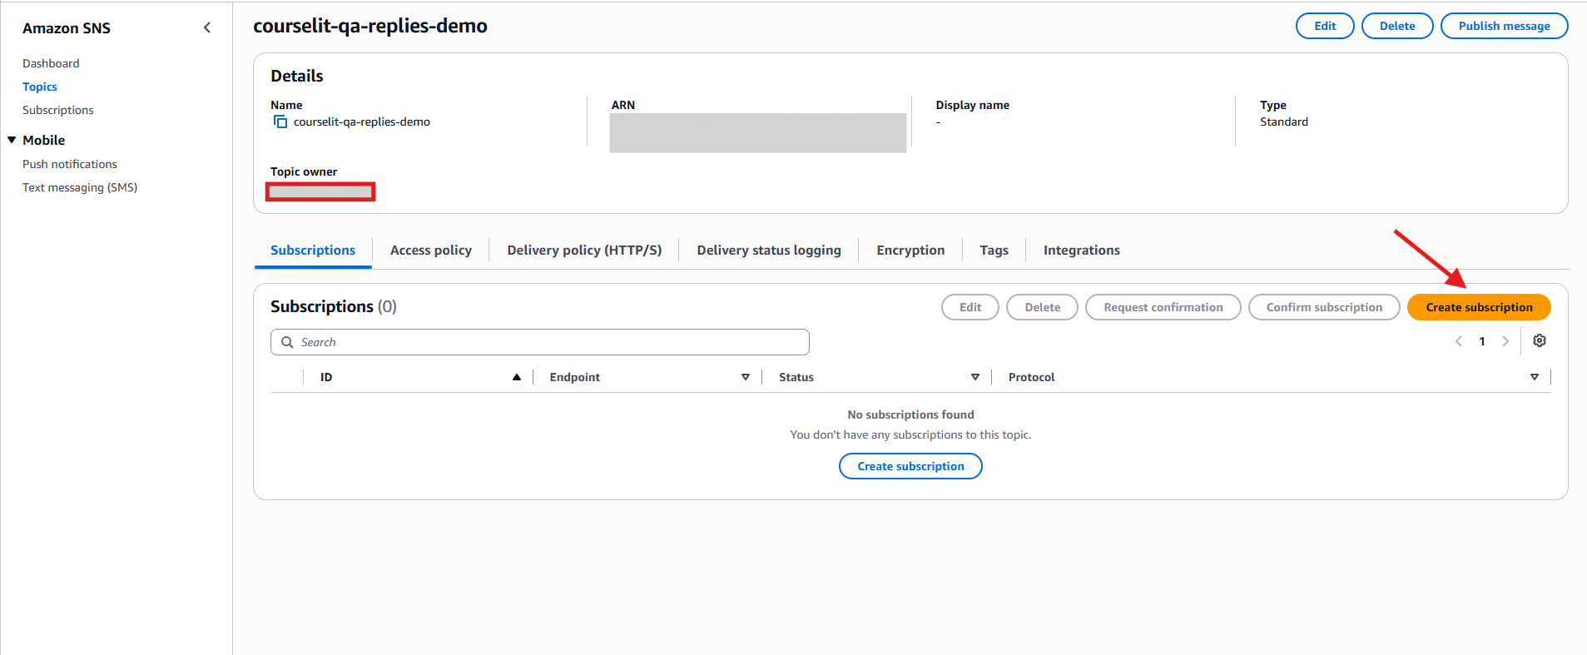The image size is (1587, 655).
Task: Open the Delivery status logging tab
Action: click(x=769, y=251)
